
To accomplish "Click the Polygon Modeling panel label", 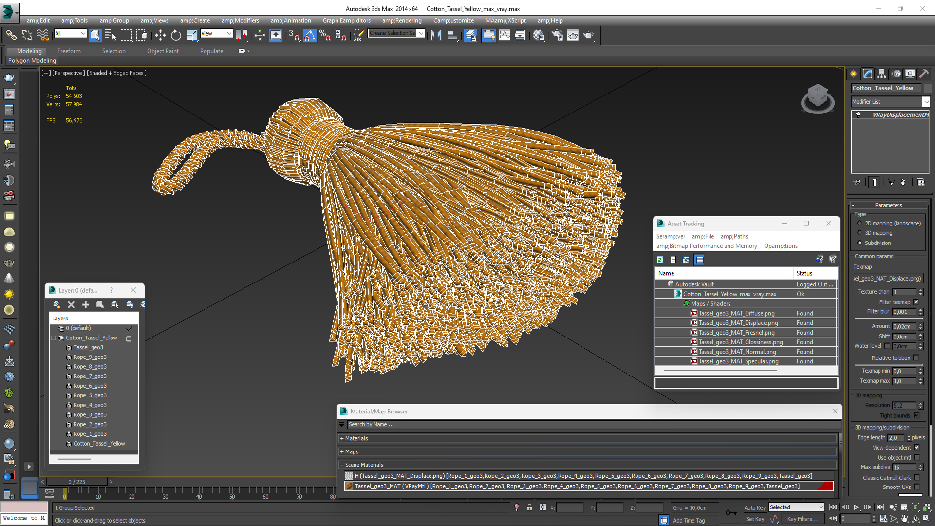I will [x=32, y=60].
